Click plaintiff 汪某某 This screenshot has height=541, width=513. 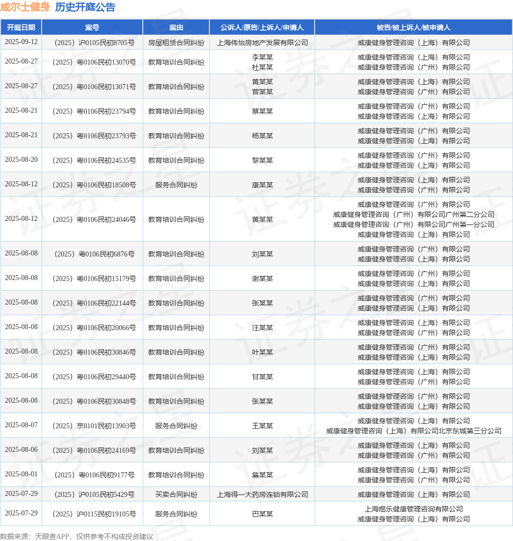(262, 328)
